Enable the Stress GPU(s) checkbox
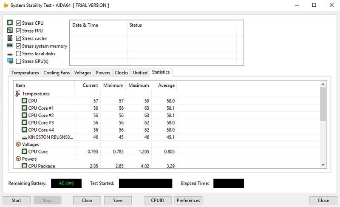340x207 pixels. coord(18,61)
